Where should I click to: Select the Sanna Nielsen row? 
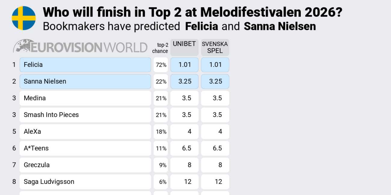(85, 82)
